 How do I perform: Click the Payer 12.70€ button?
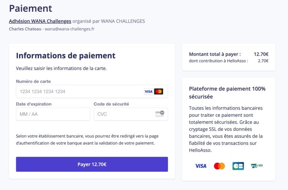(92, 164)
